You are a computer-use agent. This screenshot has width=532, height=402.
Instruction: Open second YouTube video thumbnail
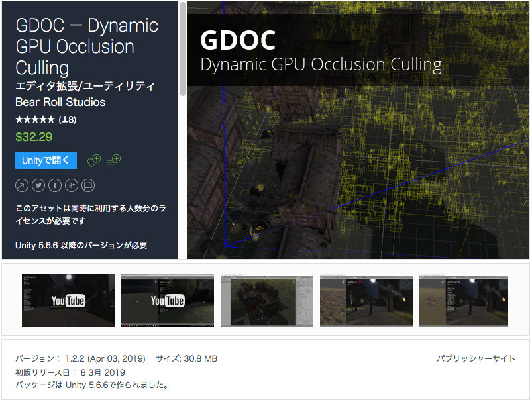click(x=168, y=300)
